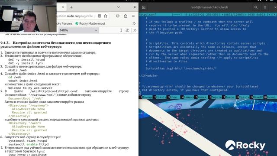277x156 pixels.
Task: Click '<Directory "/var/www">' line in the PDF
Action: (28, 106)
